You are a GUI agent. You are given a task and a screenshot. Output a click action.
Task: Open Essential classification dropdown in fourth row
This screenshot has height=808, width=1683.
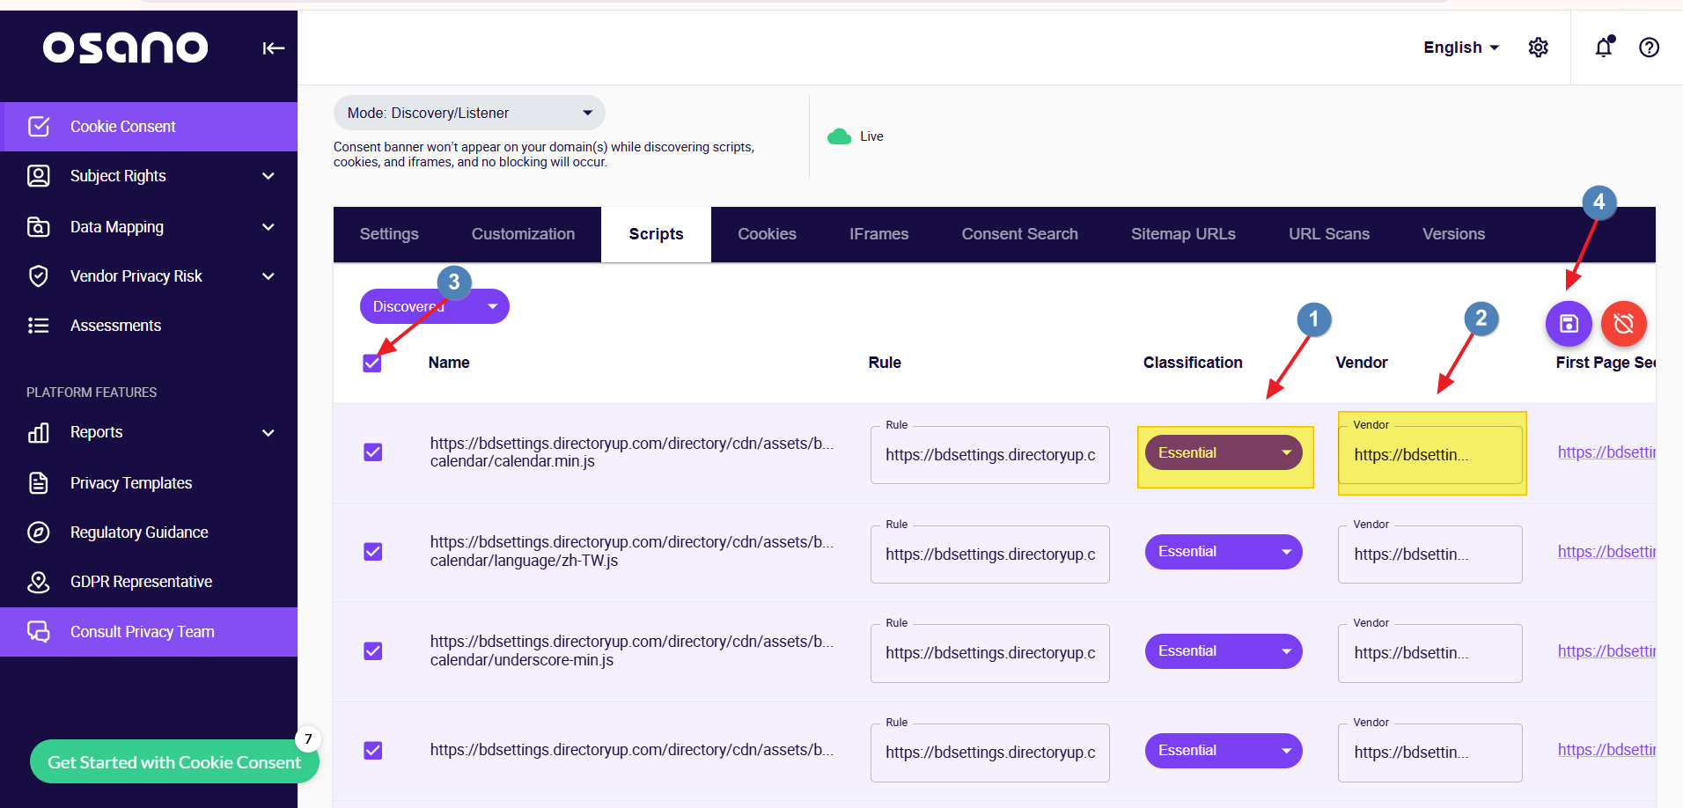[1224, 751]
